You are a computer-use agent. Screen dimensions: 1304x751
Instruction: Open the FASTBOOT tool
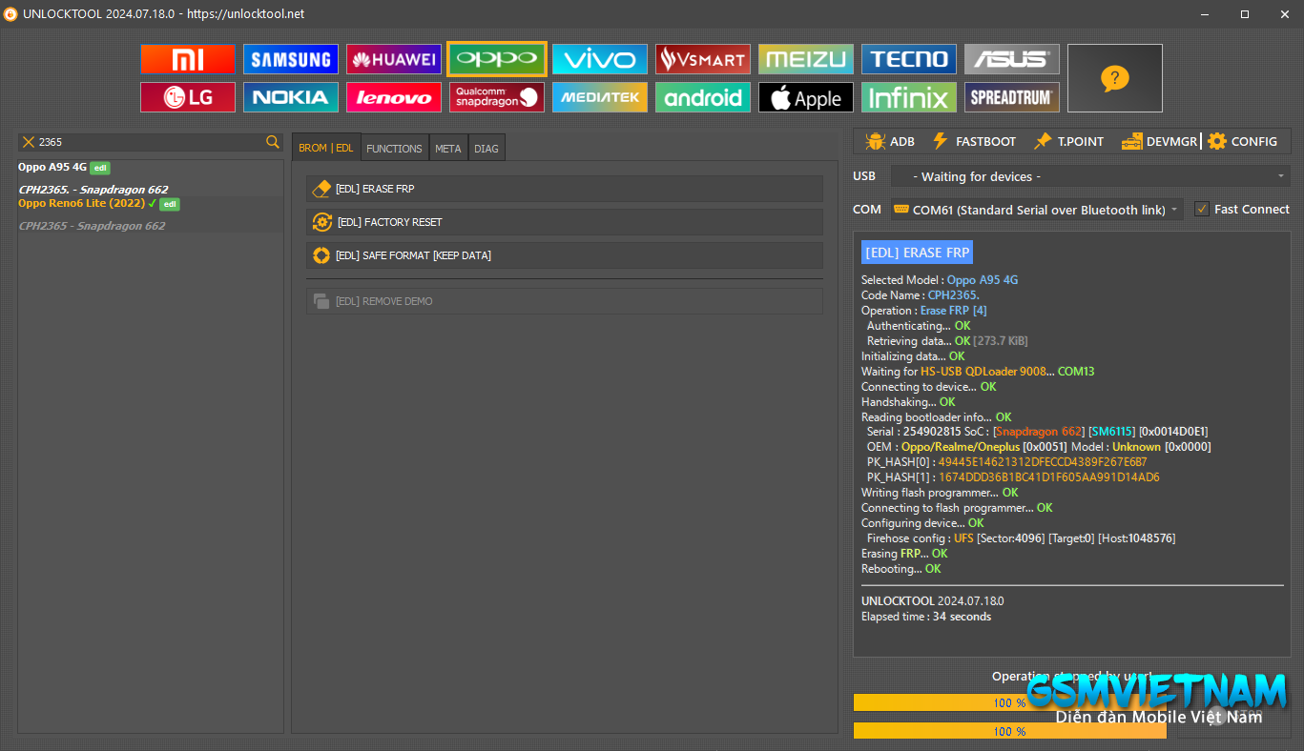click(x=974, y=141)
